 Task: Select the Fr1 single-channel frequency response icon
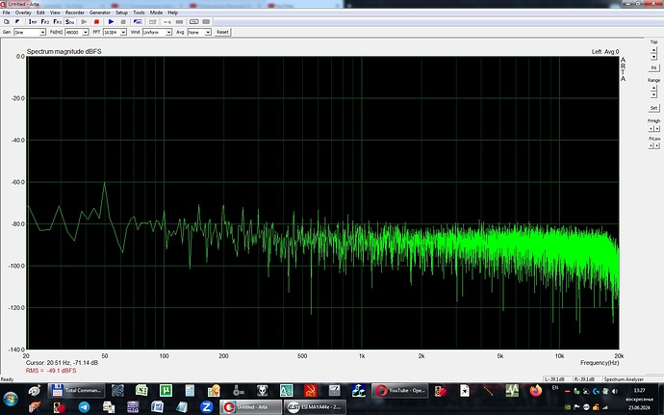tap(57, 21)
